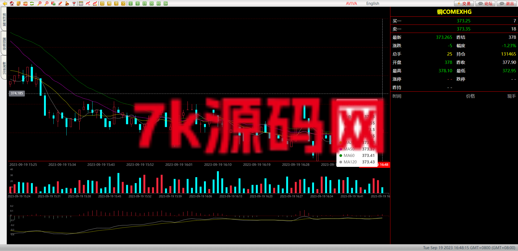Open the 我的页面 side tab
Screen dimensions: 518x251
tap(4, 19)
